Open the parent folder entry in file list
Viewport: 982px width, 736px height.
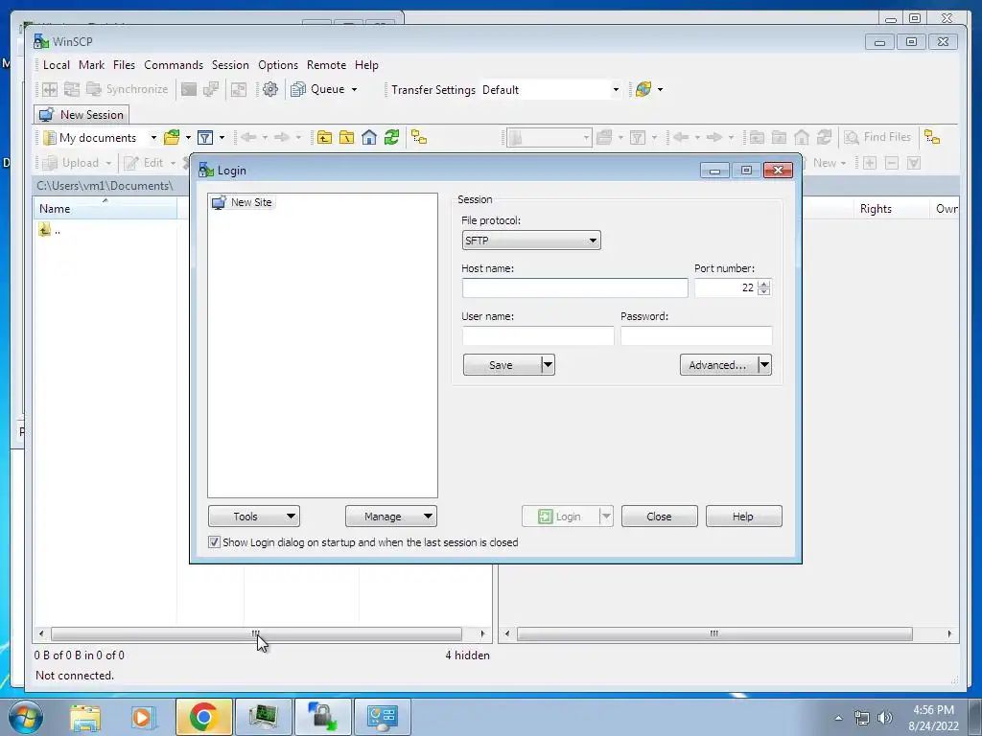point(50,230)
